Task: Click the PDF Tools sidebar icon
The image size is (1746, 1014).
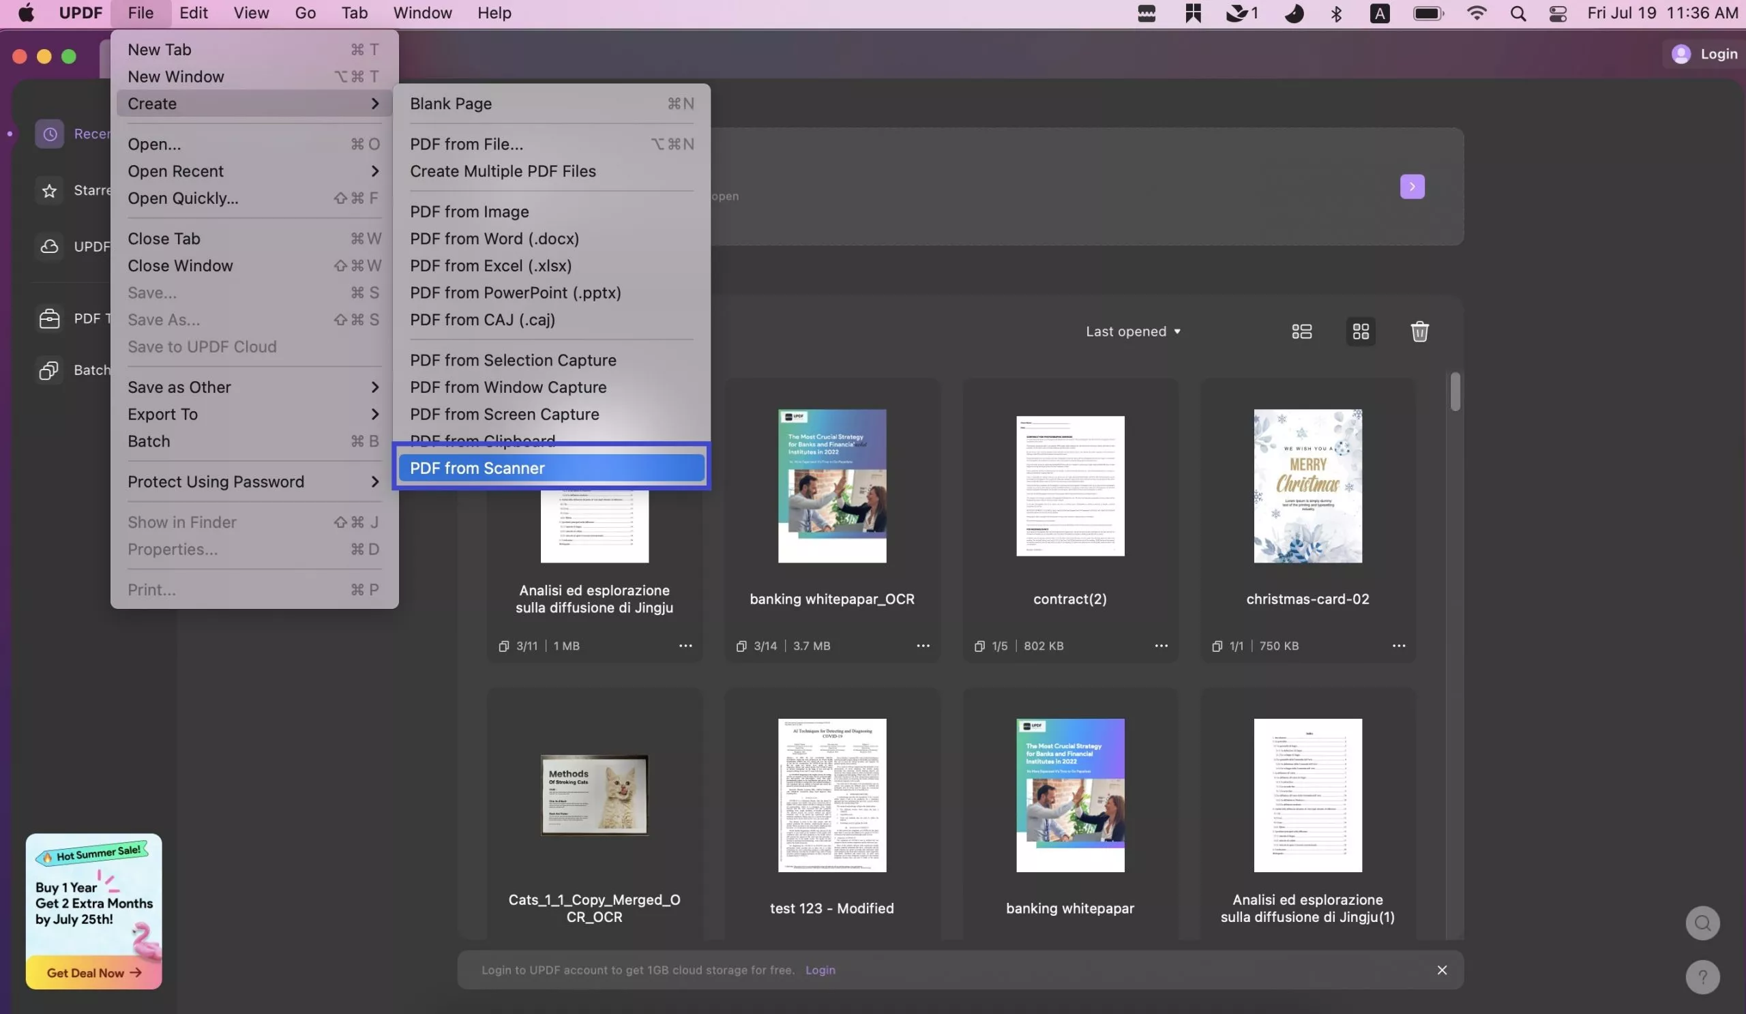Action: coord(48,318)
